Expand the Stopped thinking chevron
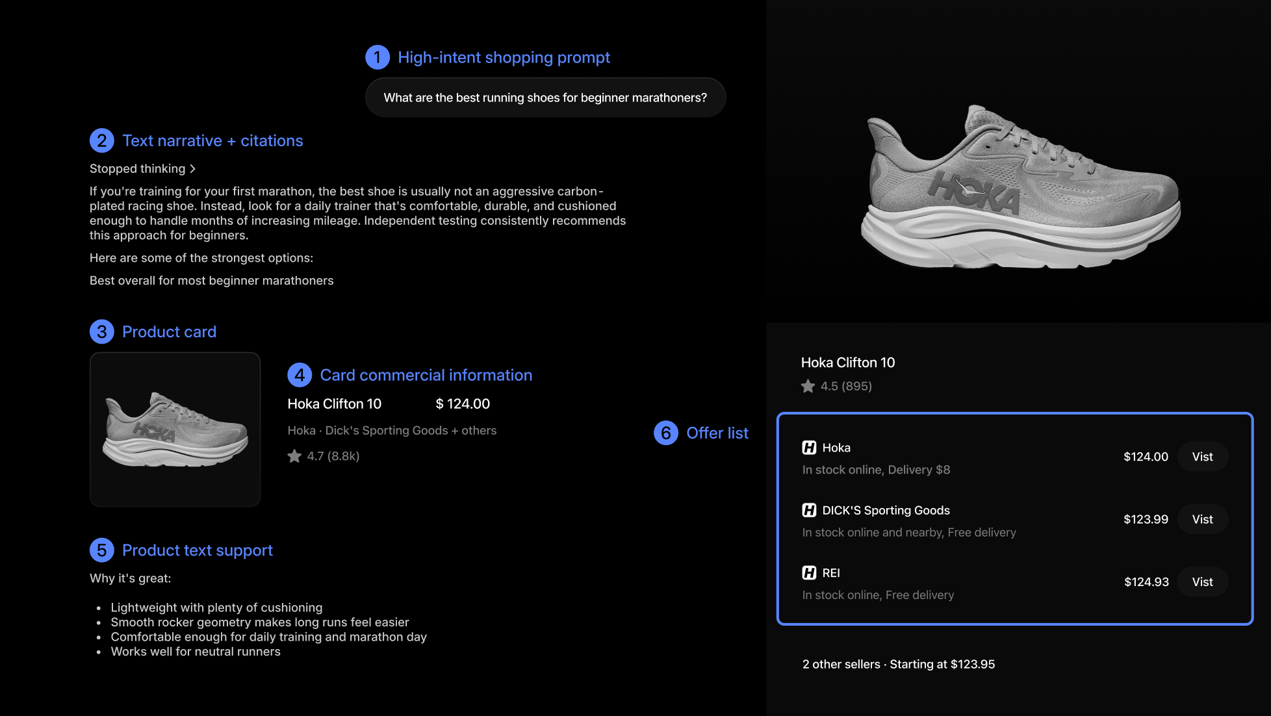 (192, 169)
